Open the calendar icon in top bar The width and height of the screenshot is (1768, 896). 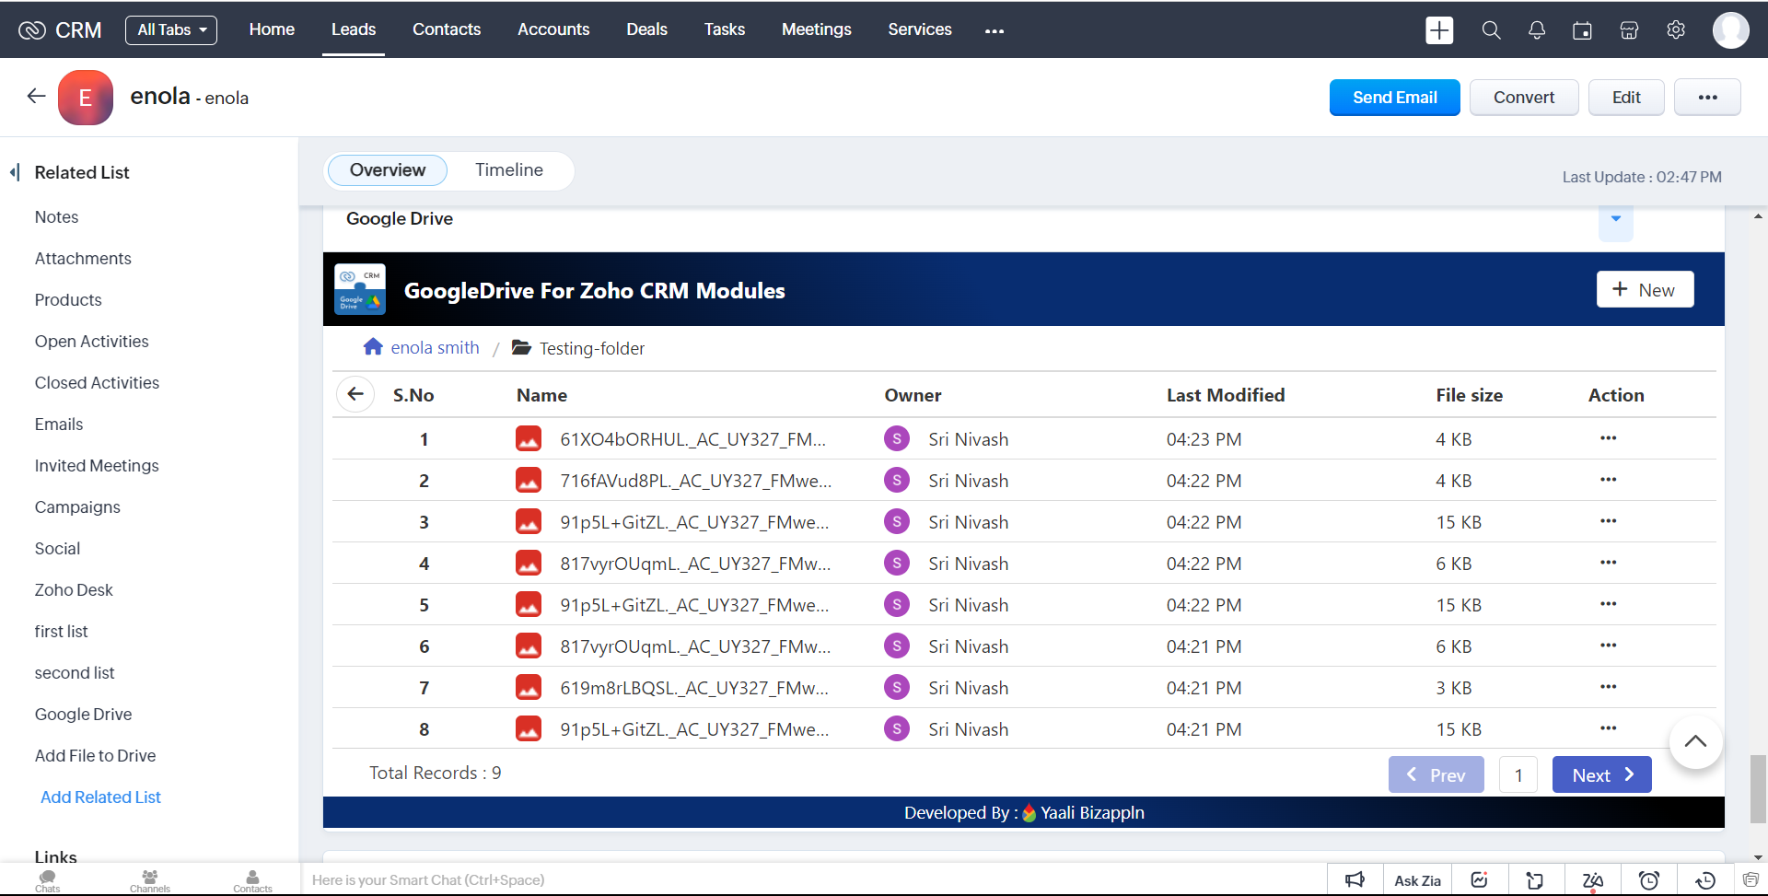point(1582,30)
